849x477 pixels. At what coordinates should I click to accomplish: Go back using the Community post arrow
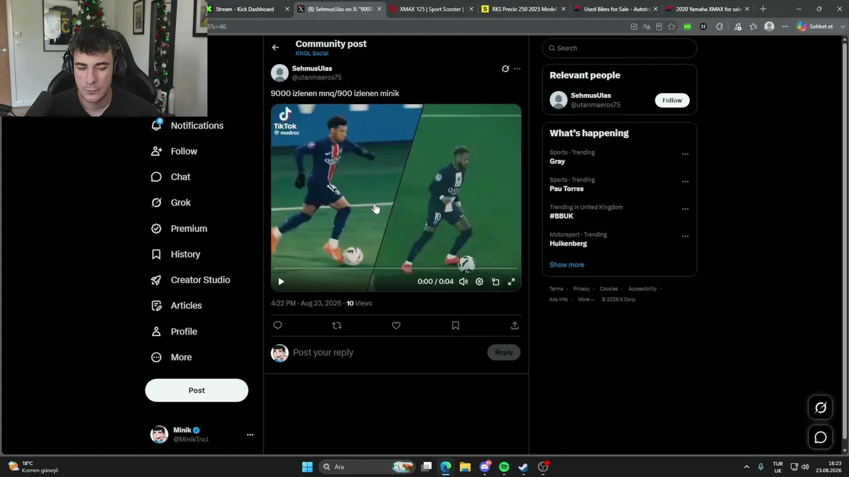(x=275, y=47)
